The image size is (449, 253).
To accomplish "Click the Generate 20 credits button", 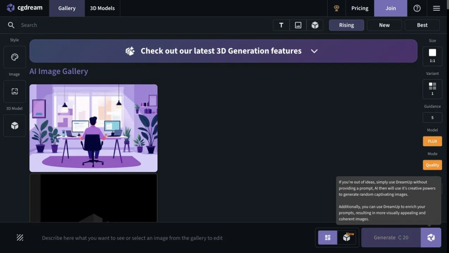I will [391, 237].
